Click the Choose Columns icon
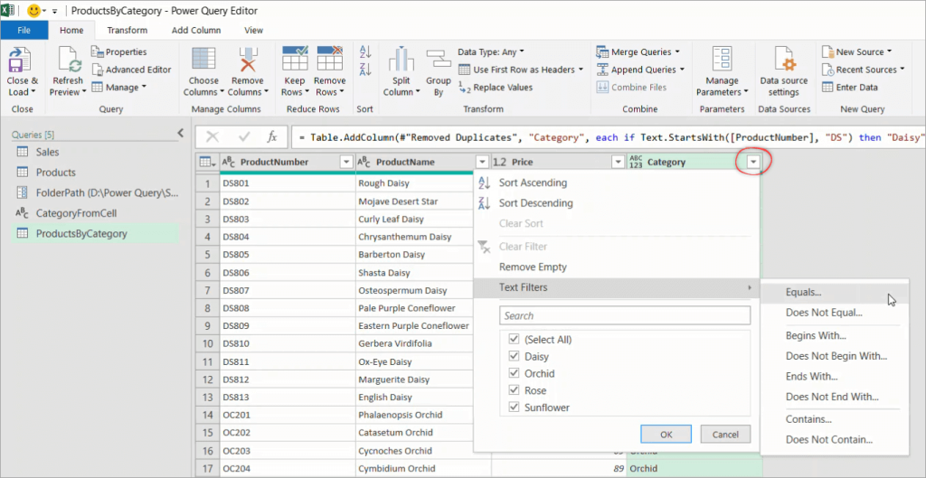 (203, 61)
